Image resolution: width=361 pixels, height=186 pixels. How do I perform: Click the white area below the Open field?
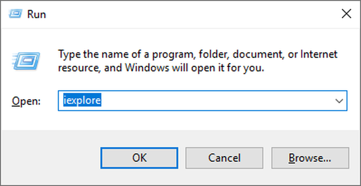180,120
